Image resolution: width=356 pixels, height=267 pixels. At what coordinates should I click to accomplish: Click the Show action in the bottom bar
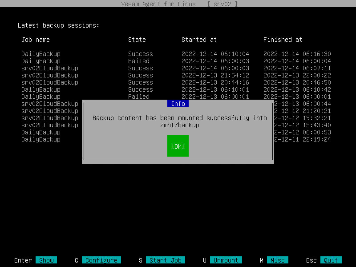[46, 260]
